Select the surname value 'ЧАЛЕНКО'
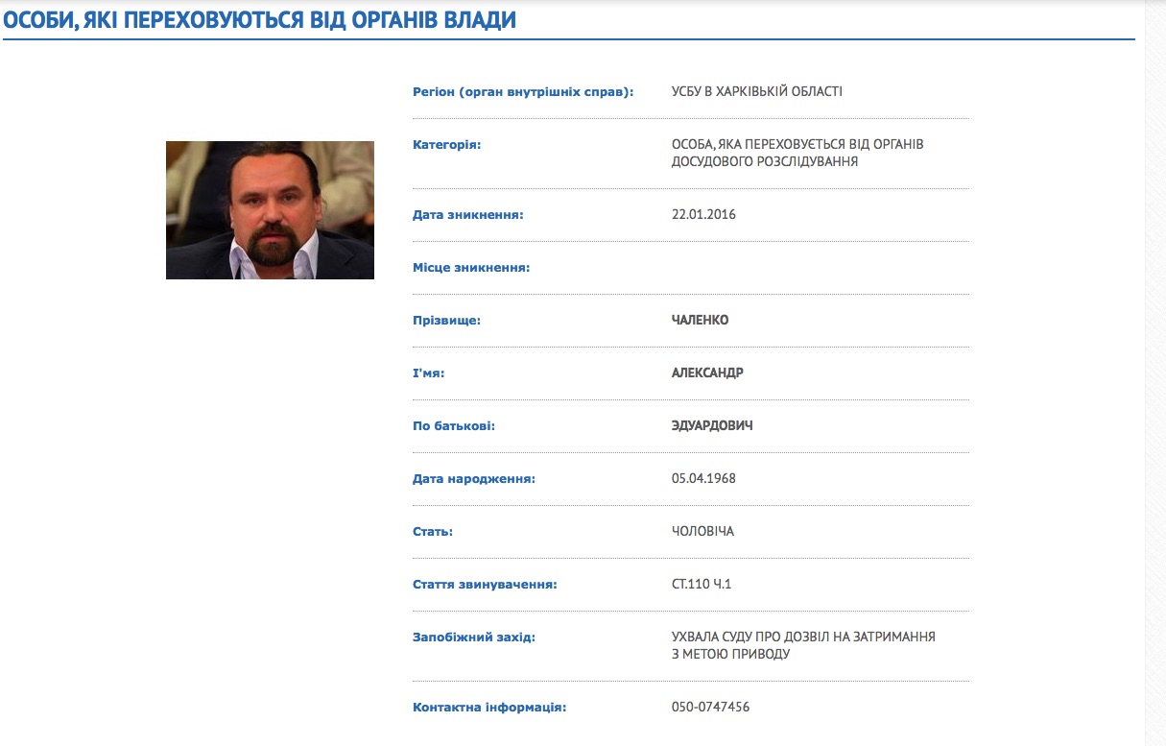Viewport: 1166px width, 746px height. [x=700, y=321]
